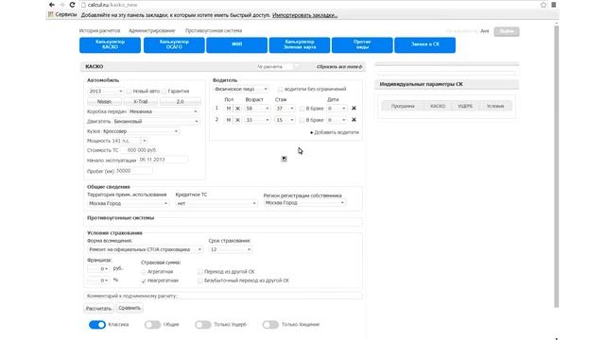Select male (М) for driver 2
Image resolution: width=605 pixels, height=340 pixels.
229,120
